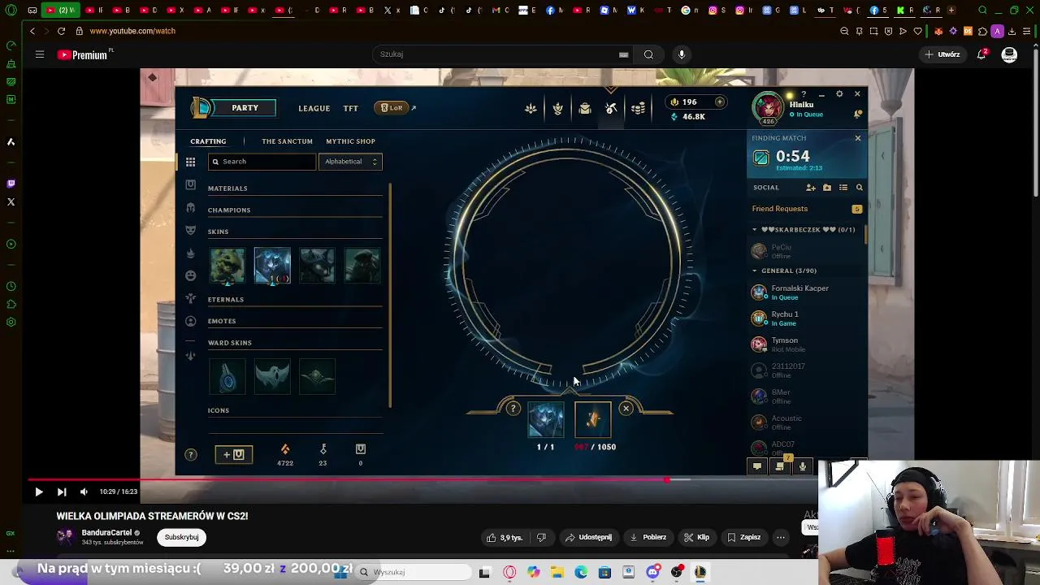This screenshot has height=585, width=1040.
Task: Open the social list options icon
Action: [843, 188]
